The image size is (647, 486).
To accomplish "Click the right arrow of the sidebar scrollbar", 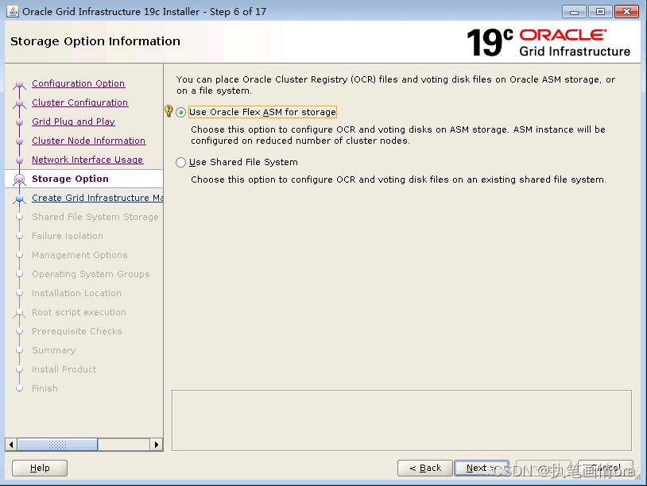I will (156, 445).
